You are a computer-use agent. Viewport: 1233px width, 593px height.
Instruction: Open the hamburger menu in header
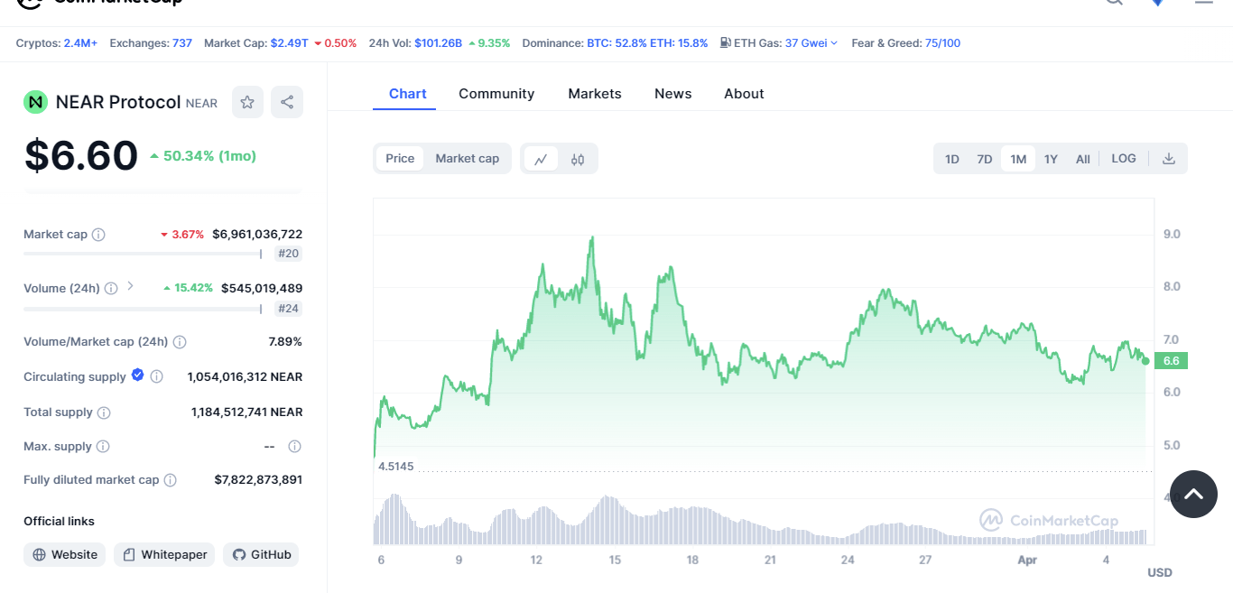coord(1204,3)
